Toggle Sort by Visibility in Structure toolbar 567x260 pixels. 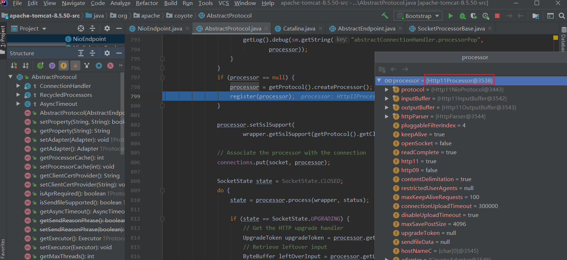click(14, 65)
